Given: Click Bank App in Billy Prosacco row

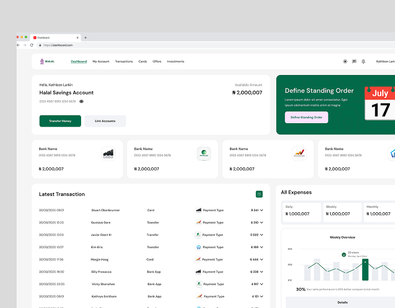Looking at the screenshot, I should 154,272.
